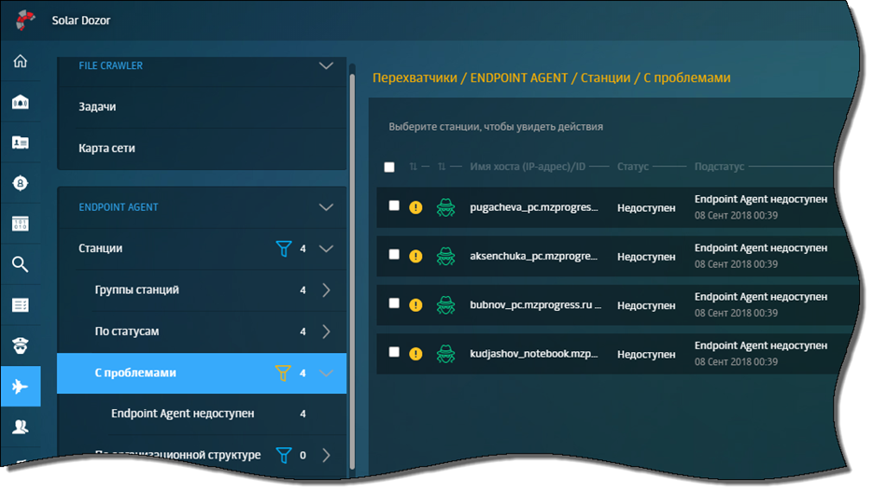Sort by second column sort arrows icon
This screenshot has height=493, width=873.
pyautogui.click(x=442, y=166)
